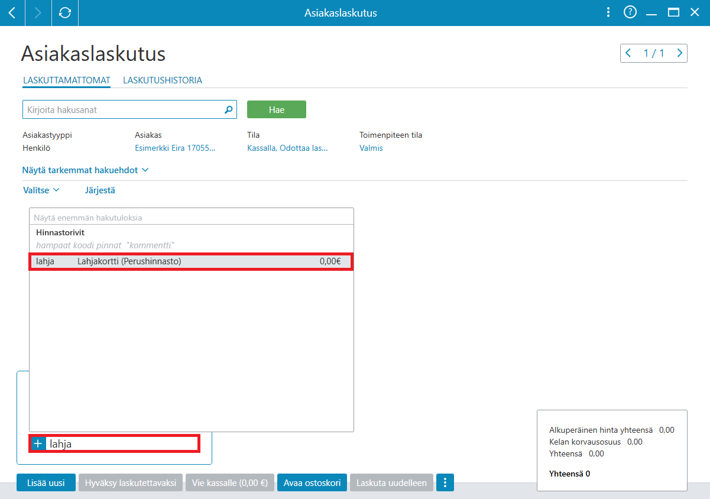Screen dimensions: 710x499
Task: Switch to the LASKUTUSHISTORIA tab
Action: coord(163,80)
